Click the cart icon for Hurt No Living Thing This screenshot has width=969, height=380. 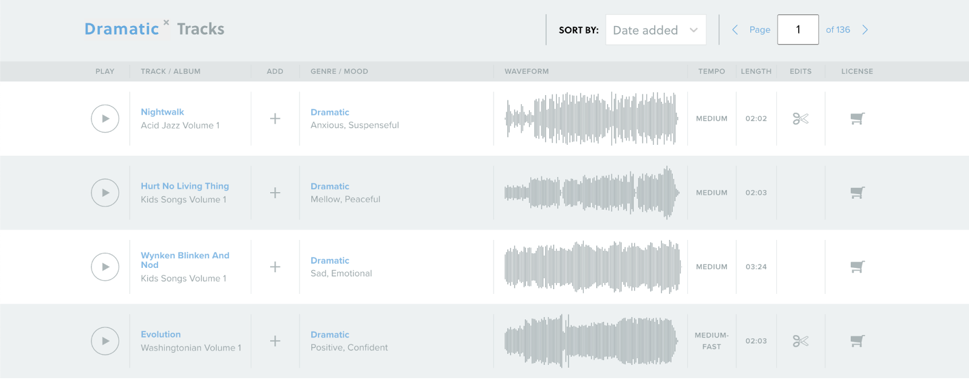click(856, 193)
